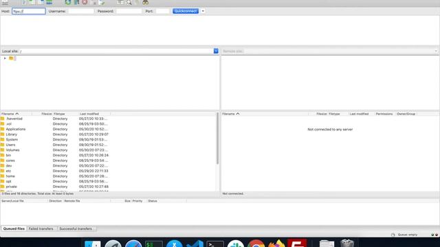Open Google Chrome from the Dock
This screenshot has width=440, height=247.
(256, 244)
